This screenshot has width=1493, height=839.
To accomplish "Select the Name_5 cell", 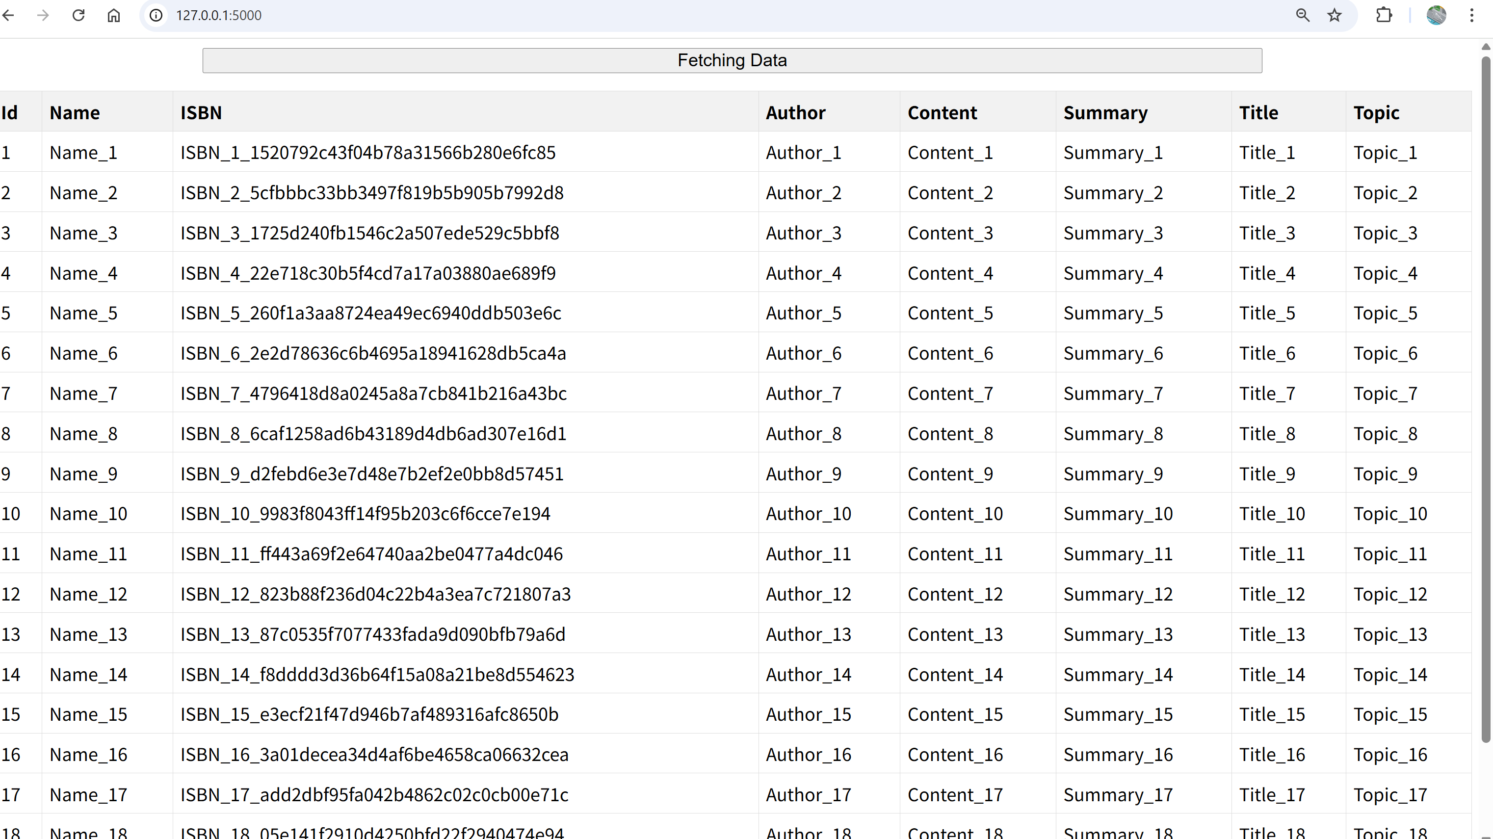I will [x=83, y=314].
